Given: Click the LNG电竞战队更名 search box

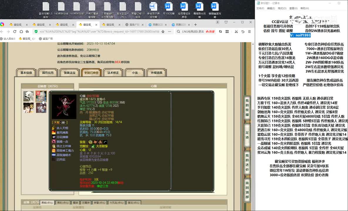Looking at the screenshot, I should [x=193, y=31].
